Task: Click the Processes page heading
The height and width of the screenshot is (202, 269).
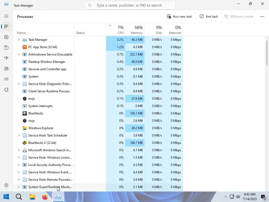Action: point(25,17)
